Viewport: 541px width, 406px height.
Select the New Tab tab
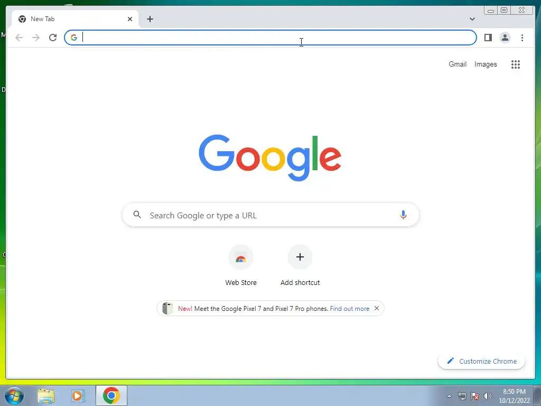click(75, 19)
